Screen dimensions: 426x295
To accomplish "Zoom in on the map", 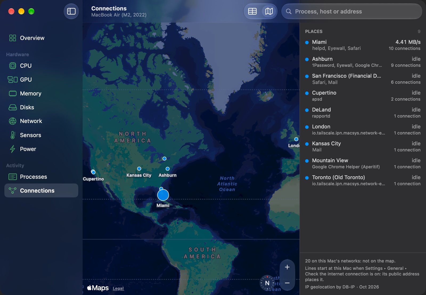I will [287, 267].
